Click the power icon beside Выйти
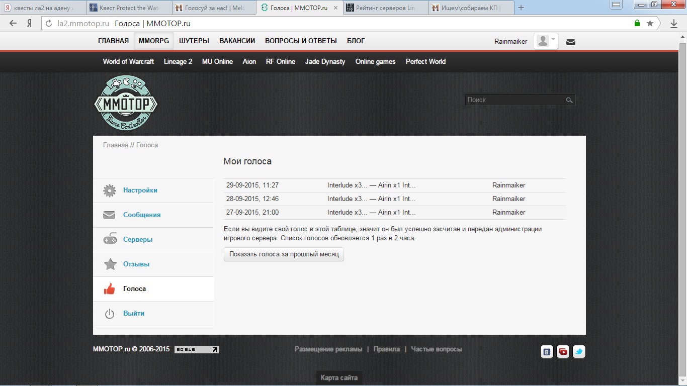 pyautogui.click(x=110, y=314)
